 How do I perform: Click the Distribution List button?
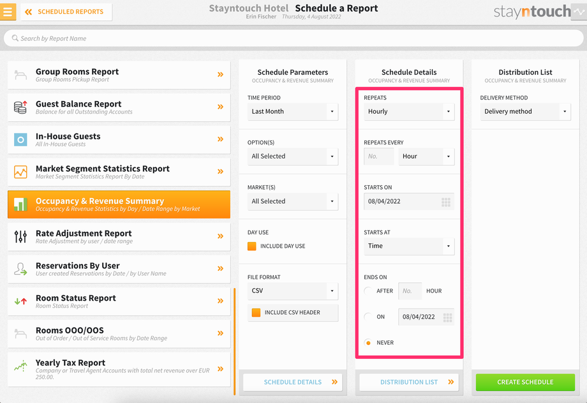coord(409,382)
